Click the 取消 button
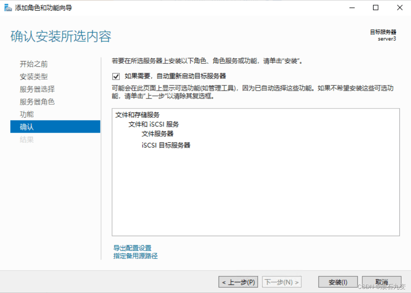 pyautogui.click(x=382, y=282)
